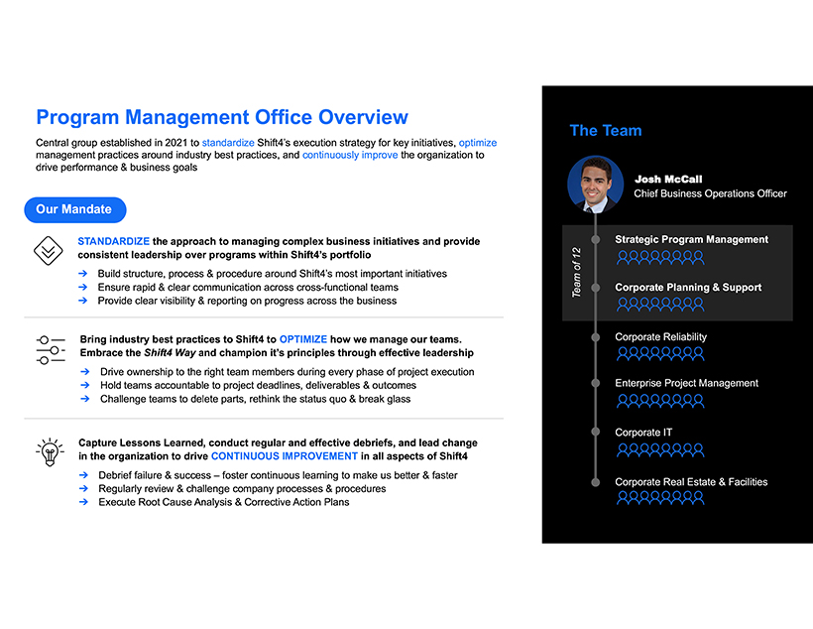Click arrow bullet before 'Regularly review & challenge'

(x=83, y=488)
